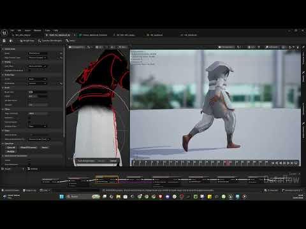The height and width of the screenshot is (229, 306).
Task: Open the Action Type mode dropdown
Action: [x=38, y=79]
